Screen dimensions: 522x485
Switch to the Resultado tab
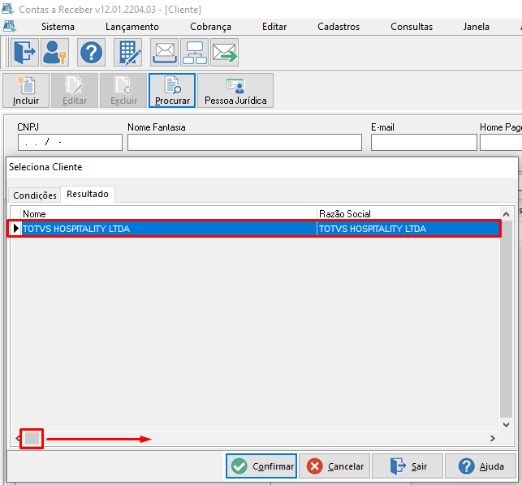pyautogui.click(x=88, y=194)
